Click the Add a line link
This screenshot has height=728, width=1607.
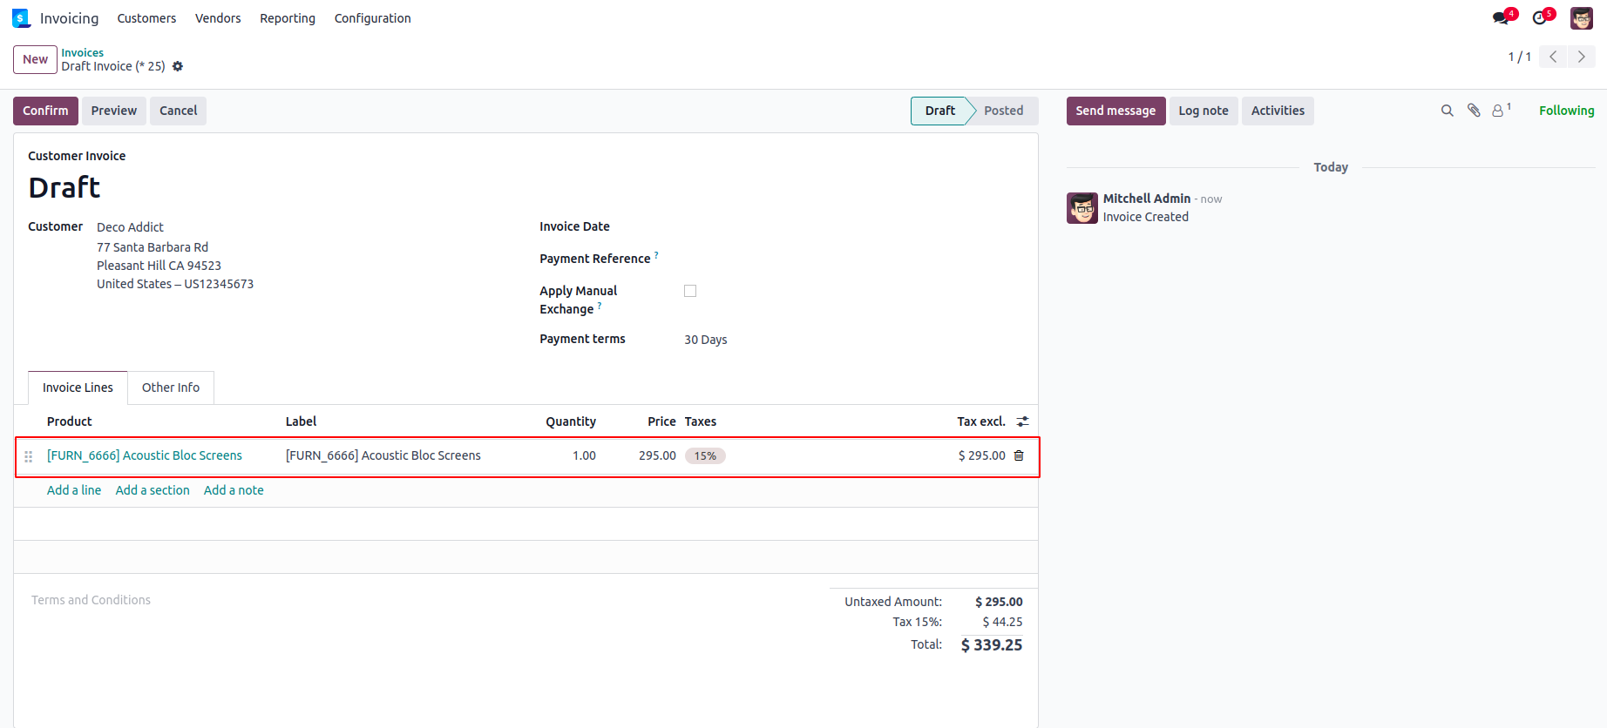tap(74, 490)
